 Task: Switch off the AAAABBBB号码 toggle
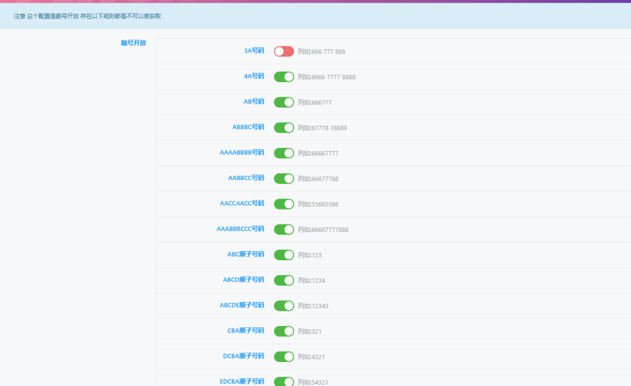(284, 153)
